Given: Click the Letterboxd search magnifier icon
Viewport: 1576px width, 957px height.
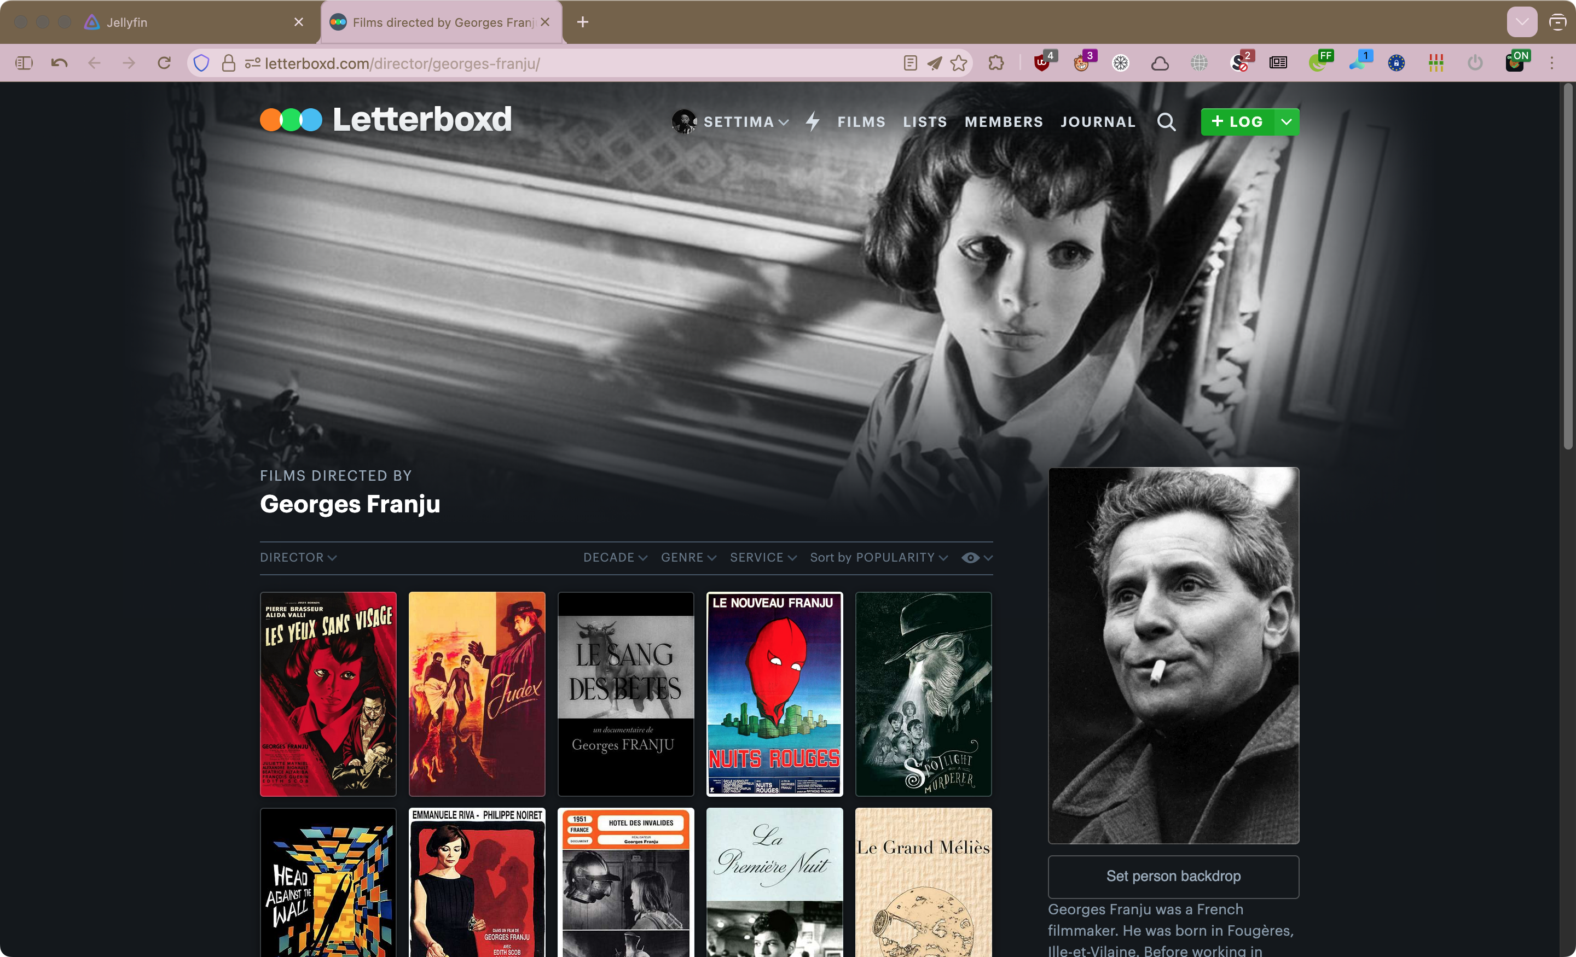Looking at the screenshot, I should click(1166, 121).
